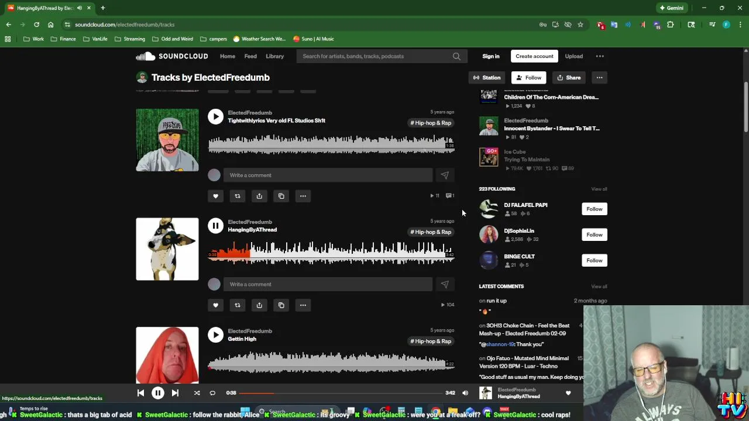Viewport: 749px width, 421px height.
Task: Pause playback in bottom player bar
Action: pos(158,393)
